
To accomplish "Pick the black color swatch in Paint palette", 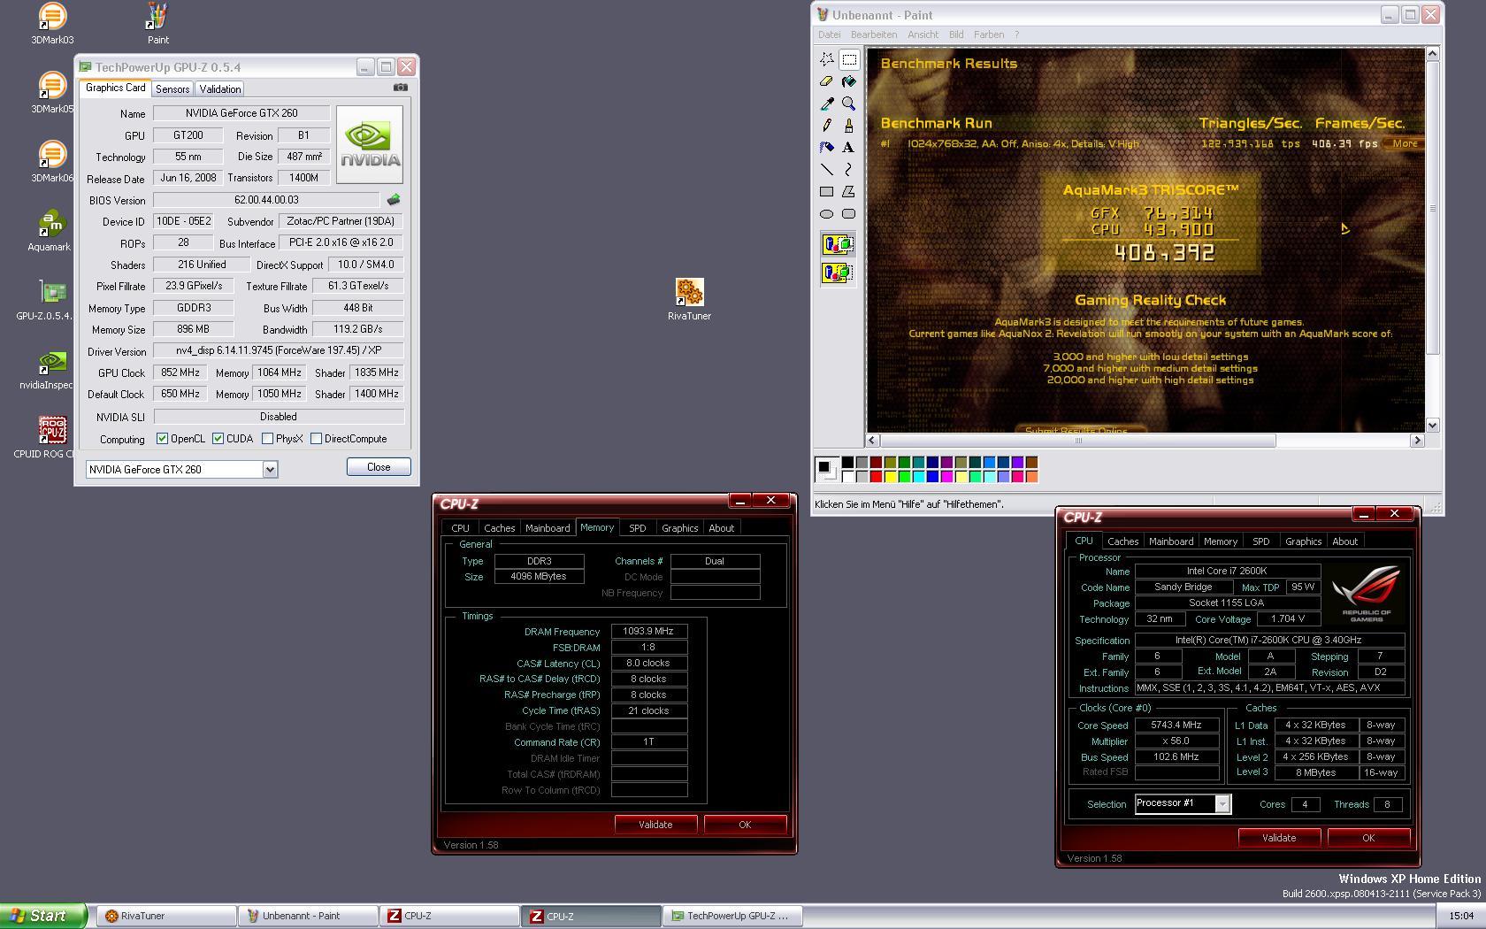I will 847,463.
